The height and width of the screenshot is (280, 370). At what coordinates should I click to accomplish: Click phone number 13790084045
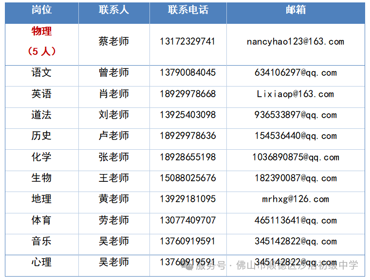[x=188, y=72]
